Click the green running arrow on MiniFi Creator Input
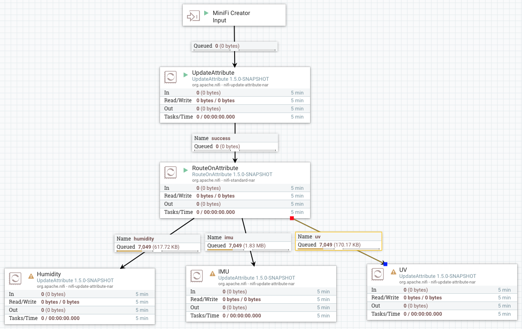 point(206,13)
